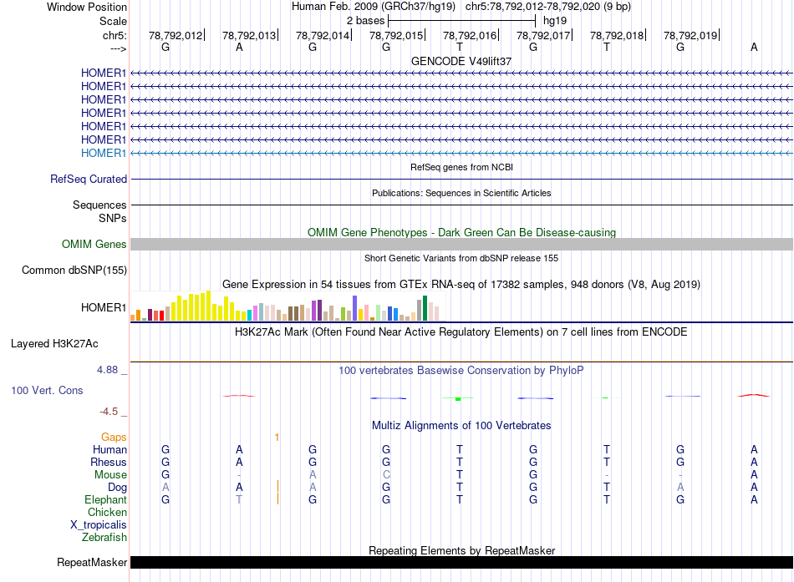
Task: Click the Multiz Alignments of 100 Vertebrates title
Action: point(461,425)
